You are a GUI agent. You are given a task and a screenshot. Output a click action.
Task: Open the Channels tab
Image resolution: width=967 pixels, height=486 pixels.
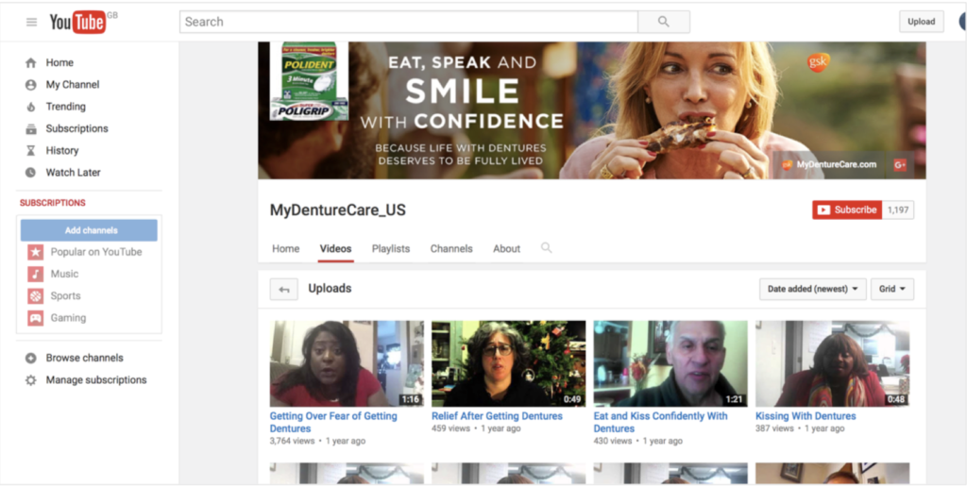click(x=451, y=249)
